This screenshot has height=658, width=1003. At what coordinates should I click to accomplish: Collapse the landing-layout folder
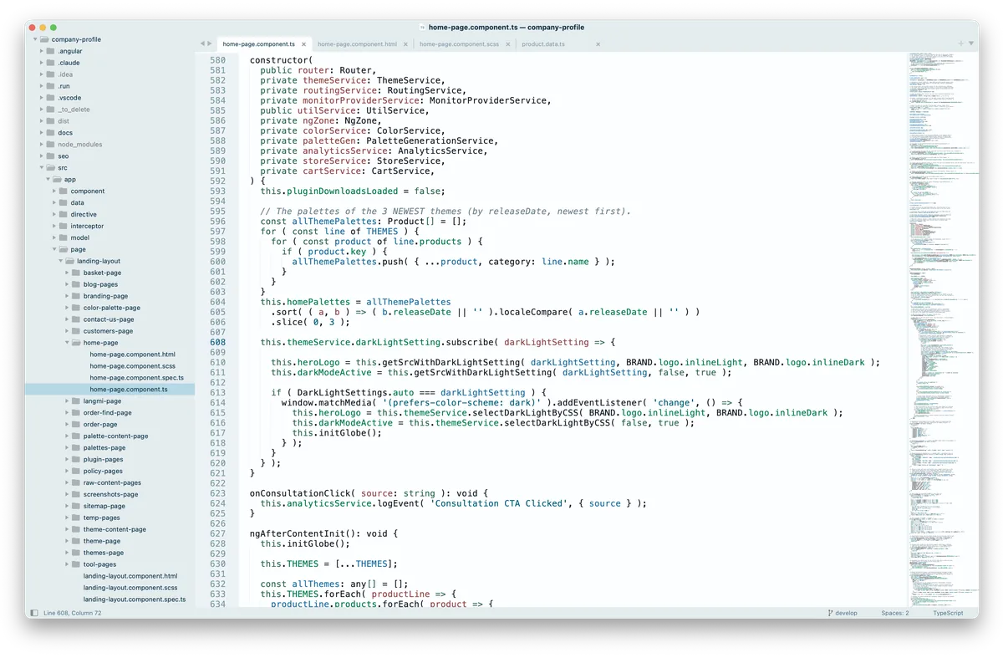(x=60, y=261)
